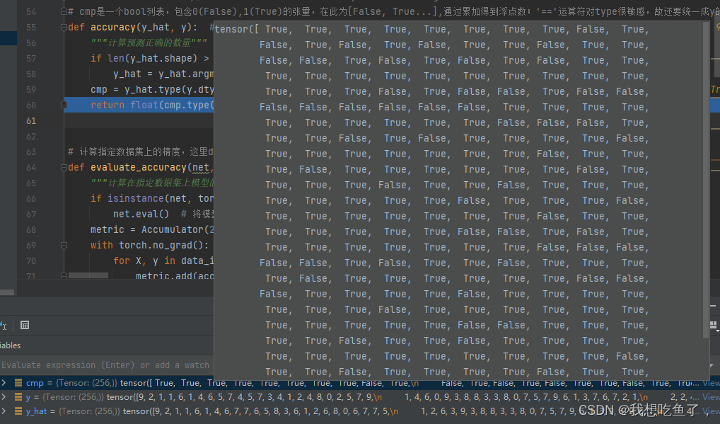Click the fold marker on line 71 gutter
This screenshot has width=720, height=424.
[x=63, y=276]
